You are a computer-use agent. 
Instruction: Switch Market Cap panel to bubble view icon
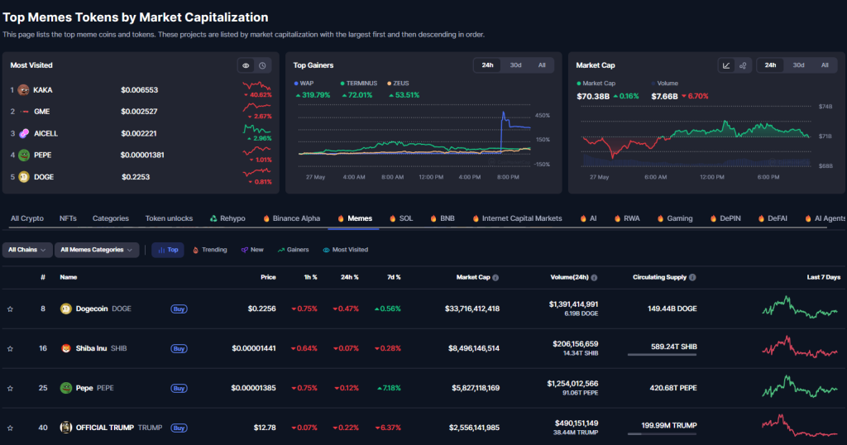(x=743, y=65)
